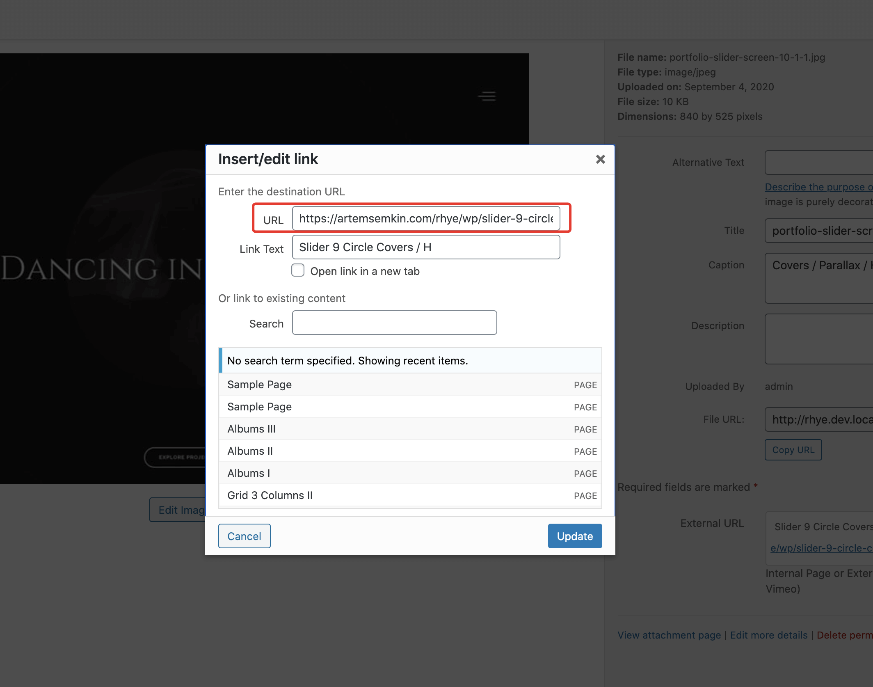Select the first Sample Page result
Screen dimensions: 873x687
(x=410, y=385)
